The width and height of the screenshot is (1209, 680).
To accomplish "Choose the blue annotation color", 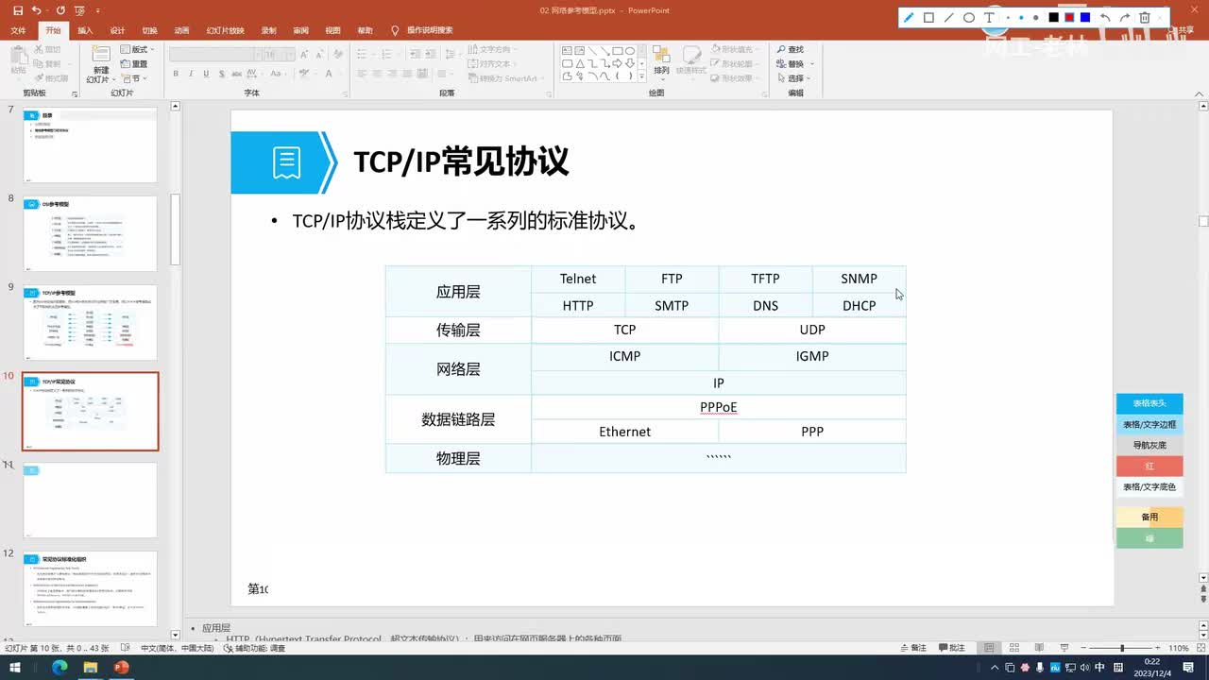I will [1085, 17].
